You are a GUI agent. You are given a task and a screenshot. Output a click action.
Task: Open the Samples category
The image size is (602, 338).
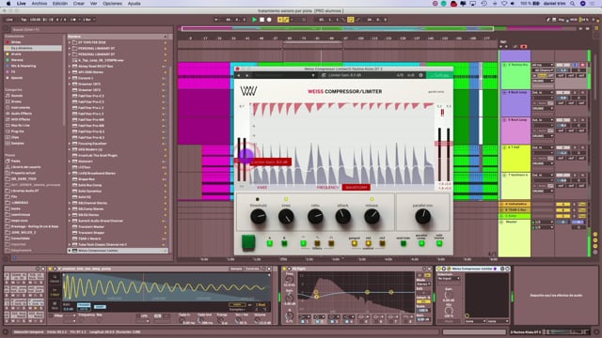[18, 143]
